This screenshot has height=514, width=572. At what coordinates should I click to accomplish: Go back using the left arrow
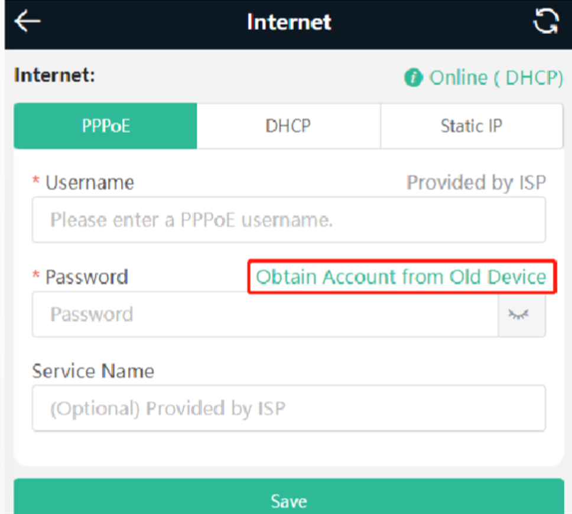[27, 21]
